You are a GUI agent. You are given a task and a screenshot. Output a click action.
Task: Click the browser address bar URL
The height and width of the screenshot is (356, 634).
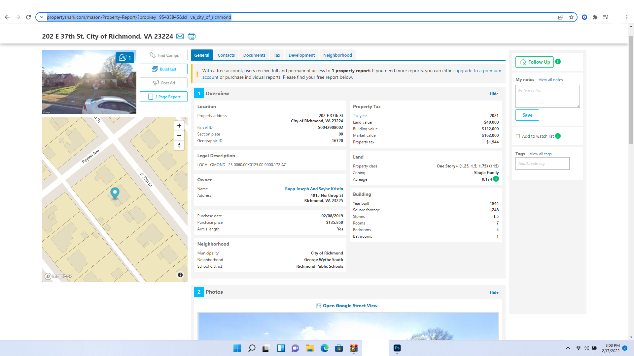click(139, 17)
